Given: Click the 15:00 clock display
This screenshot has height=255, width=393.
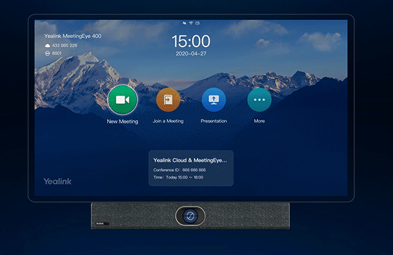Looking at the screenshot, I should (191, 41).
